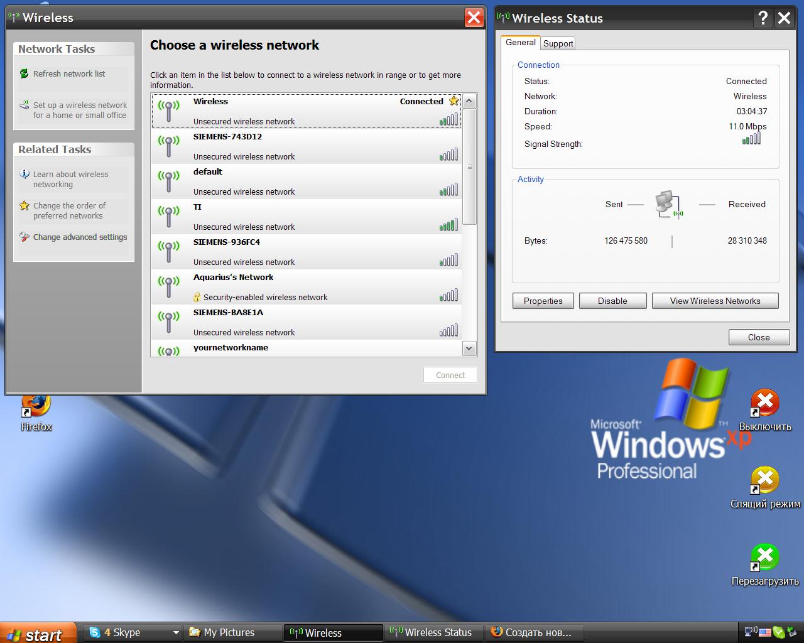Click the View Wireless Networks button
Viewport: 804px width, 643px height.
[x=715, y=301]
